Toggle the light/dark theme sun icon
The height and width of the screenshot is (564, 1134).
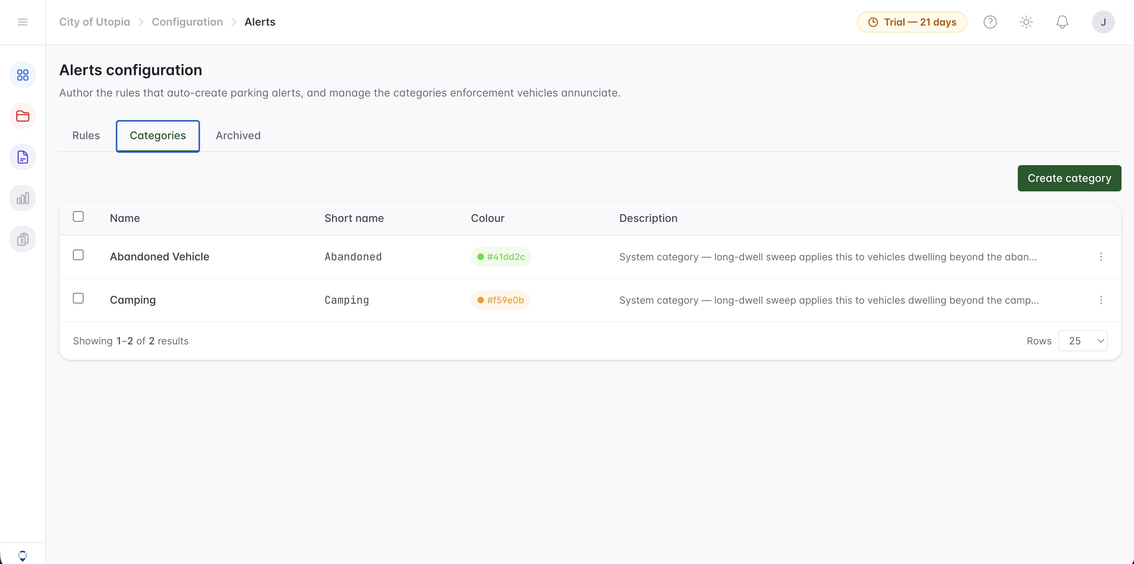pyautogui.click(x=1026, y=22)
